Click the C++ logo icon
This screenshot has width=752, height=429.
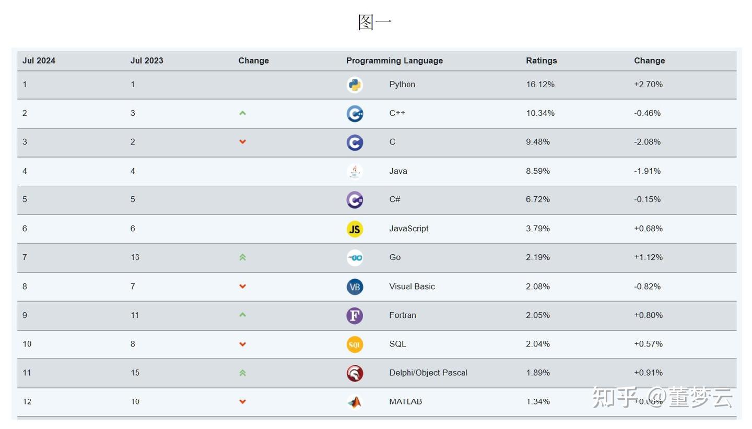click(355, 113)
